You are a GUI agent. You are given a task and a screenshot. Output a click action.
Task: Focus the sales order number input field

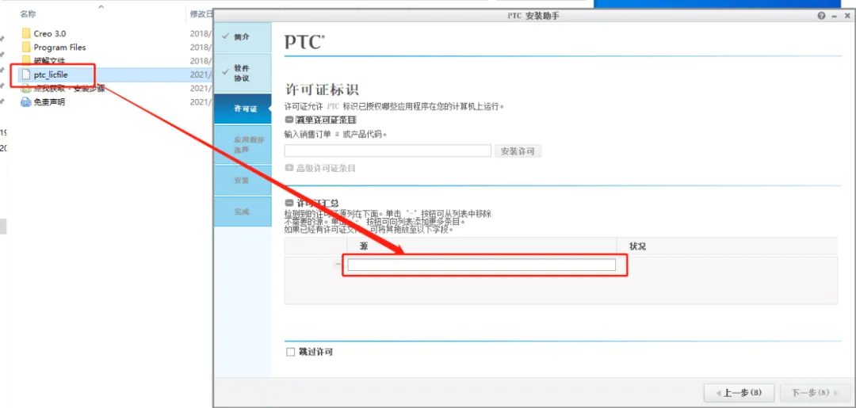coord(388,151)
